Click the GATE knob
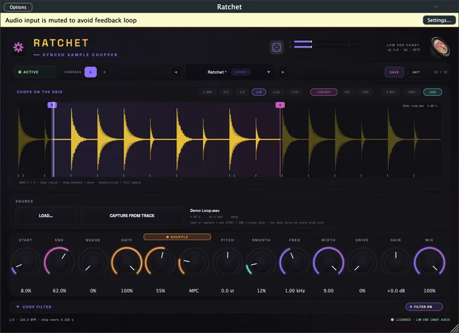459x333 pixels. tap(126, 262)
